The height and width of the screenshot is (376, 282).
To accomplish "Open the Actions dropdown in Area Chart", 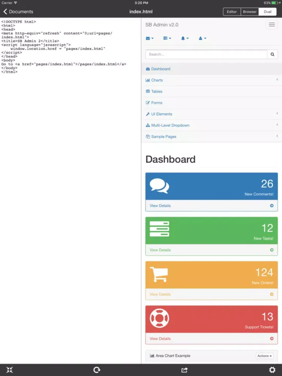I will click(264, 356).
